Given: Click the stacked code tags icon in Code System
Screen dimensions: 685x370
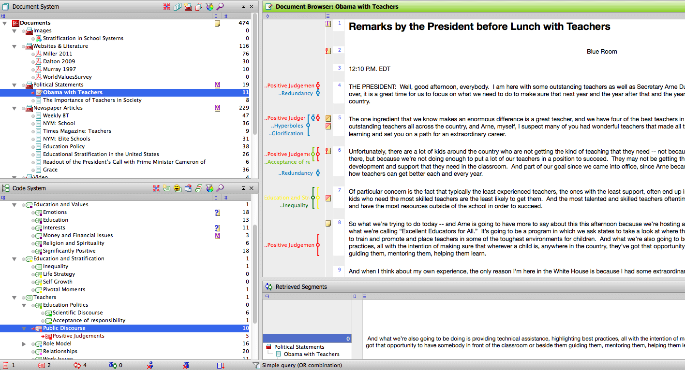Looking at the screenshot, I should 199,188.
